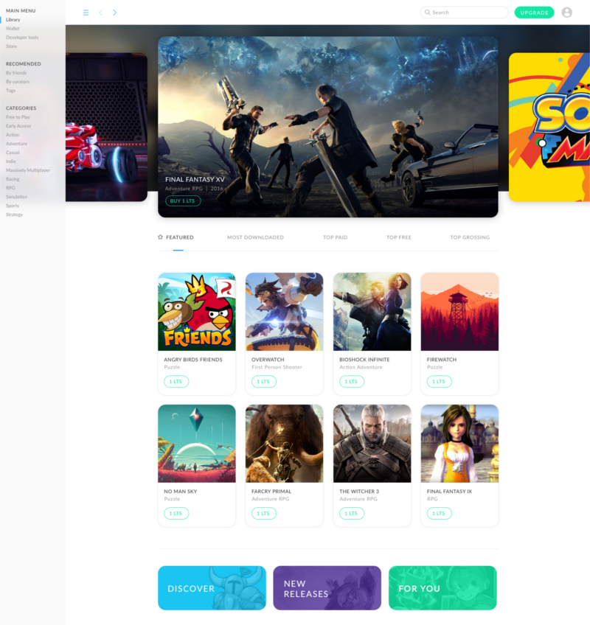Open Library in the main menu
Image resolution: width=590 pixels, height=625 pixels.
(13, 19)
